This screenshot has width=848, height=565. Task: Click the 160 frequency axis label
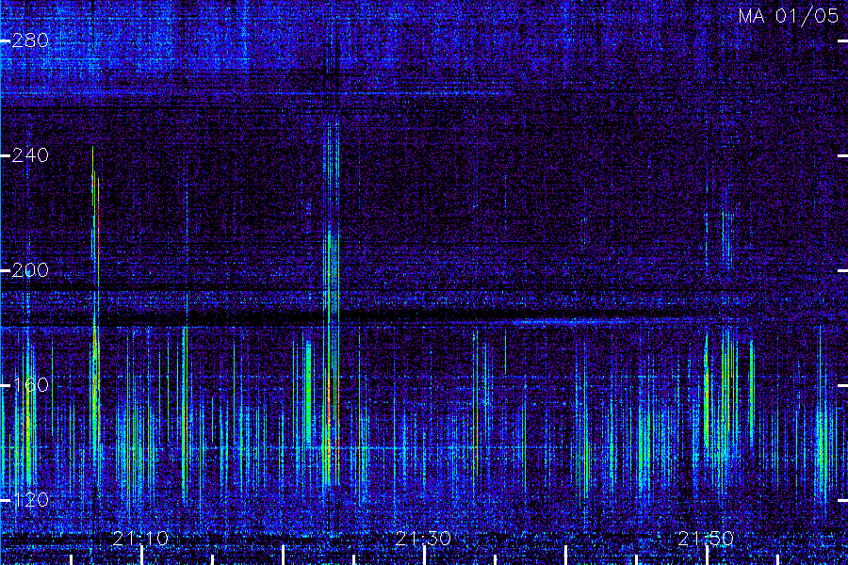tap(30, 385)
